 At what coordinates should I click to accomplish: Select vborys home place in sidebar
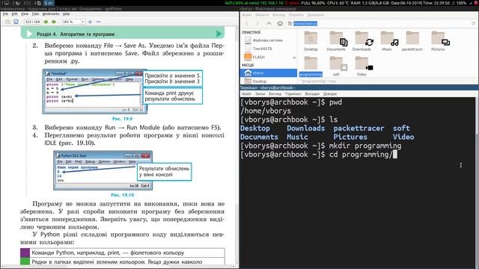(268, 73)
